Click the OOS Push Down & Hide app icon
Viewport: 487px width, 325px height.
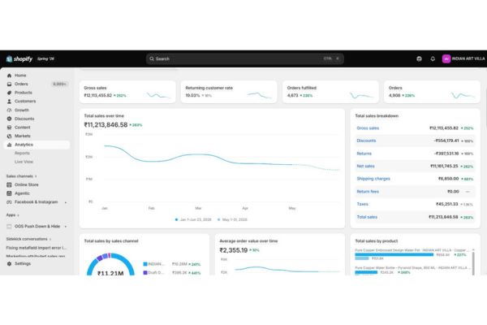9,227
